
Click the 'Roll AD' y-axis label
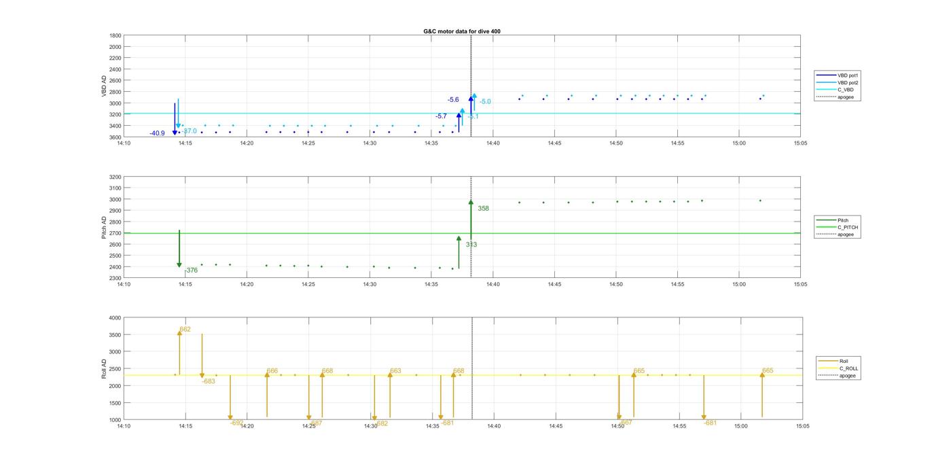pyautogui.click(x=105, y=369)
